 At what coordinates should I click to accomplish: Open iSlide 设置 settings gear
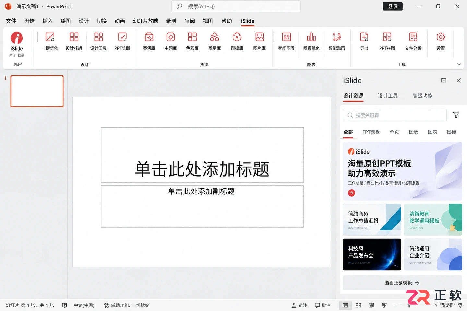(x=441, y=41)
